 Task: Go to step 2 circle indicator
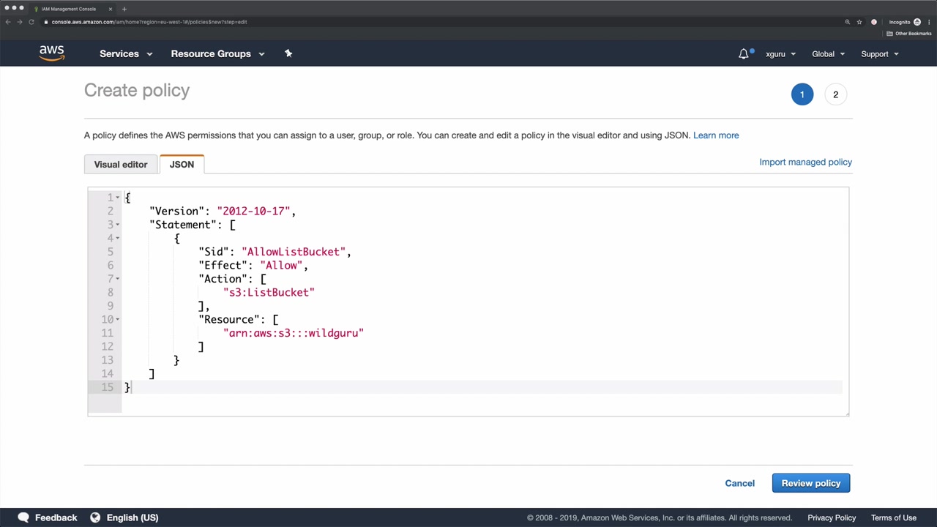point(835,94)
